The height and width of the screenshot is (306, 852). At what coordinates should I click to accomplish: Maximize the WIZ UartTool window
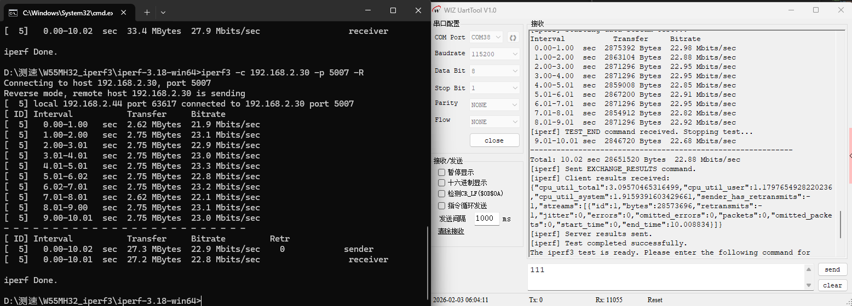click(816, 10)
